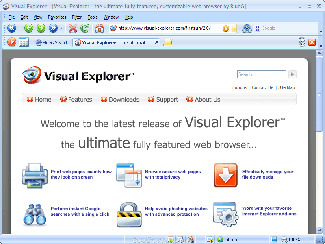The height and width of the screenshot is (244, 325).
Task: Click the secure browsing windows icon
Action: 129,176
